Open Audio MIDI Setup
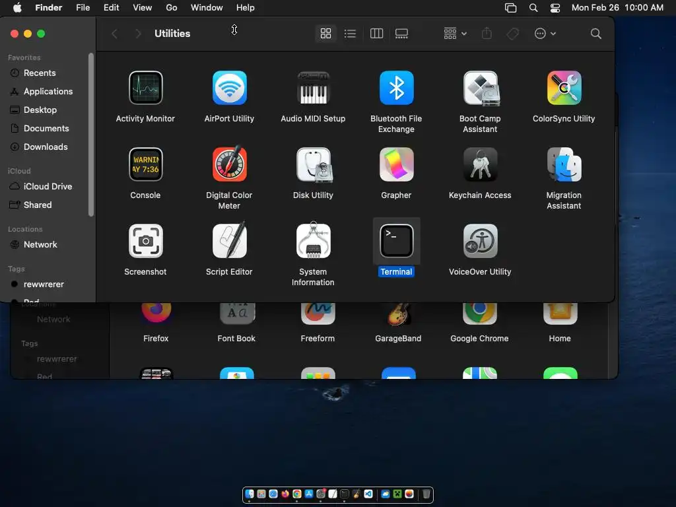The height and width of the screenshot is (507, 676). pyautogui.click(x=313, y=88)
